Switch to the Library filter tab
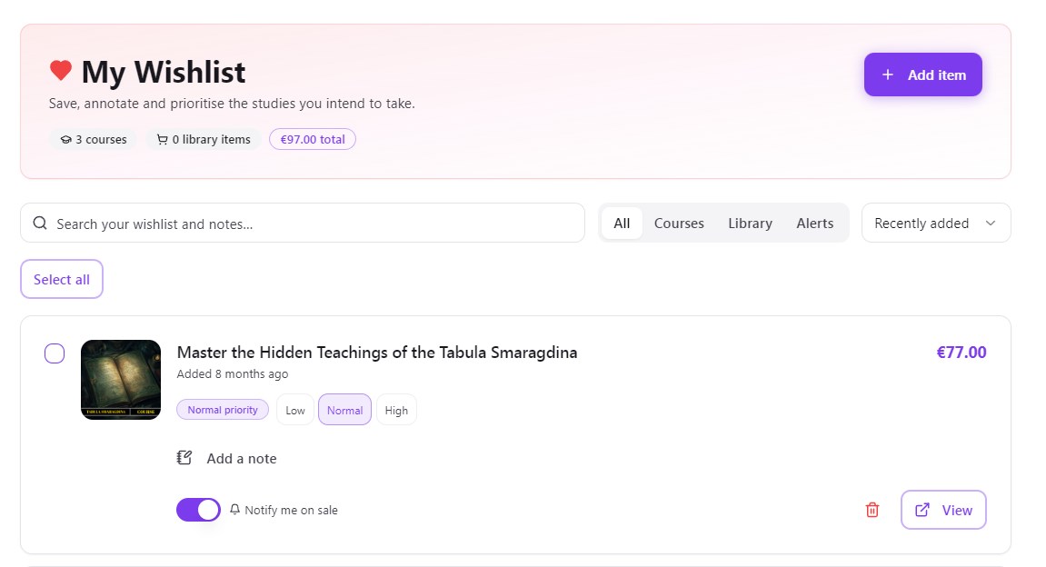1046x567 pixels. point(750,223)
